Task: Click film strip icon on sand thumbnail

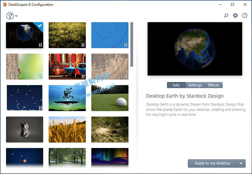Action: (x=126, y=77)
